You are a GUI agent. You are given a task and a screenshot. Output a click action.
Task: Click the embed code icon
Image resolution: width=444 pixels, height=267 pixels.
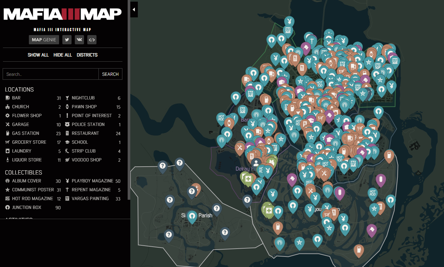92,40
